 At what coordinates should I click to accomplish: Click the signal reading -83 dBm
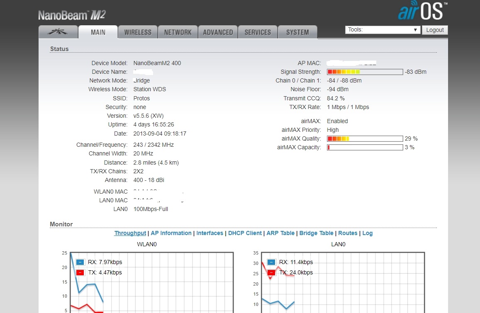click(x=415, y=72)
